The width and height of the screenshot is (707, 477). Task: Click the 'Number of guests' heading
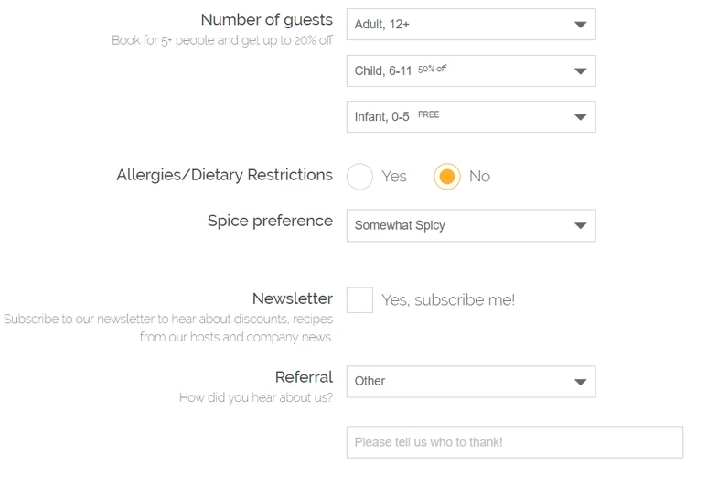(x=266, y=20)
